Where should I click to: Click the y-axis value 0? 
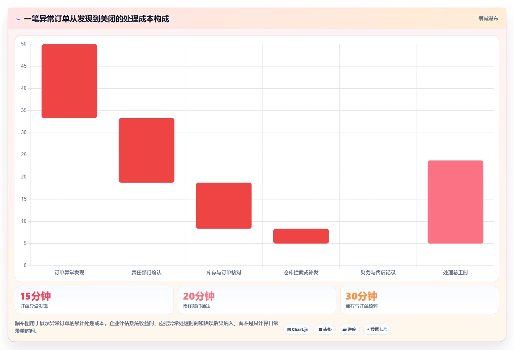25,266
